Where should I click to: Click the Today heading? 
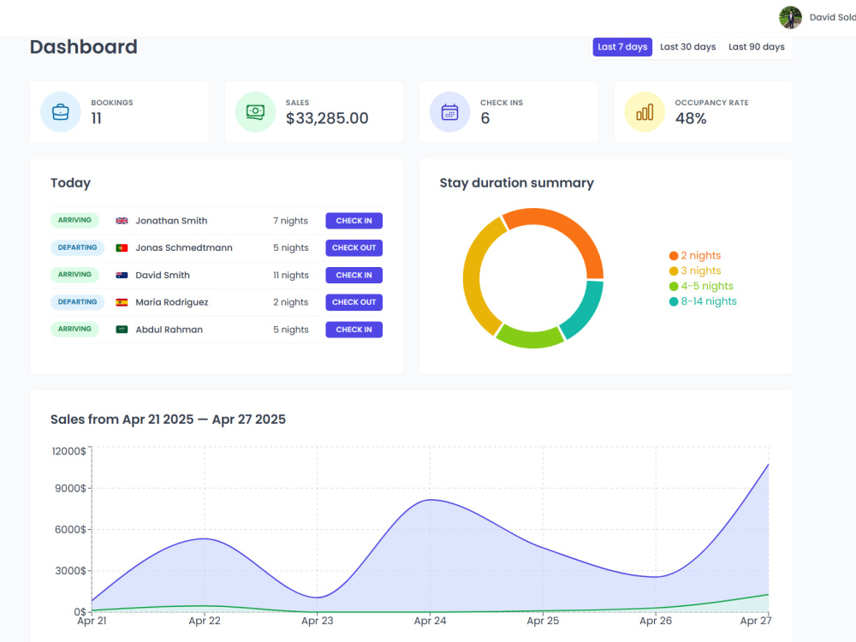[70, 183]
